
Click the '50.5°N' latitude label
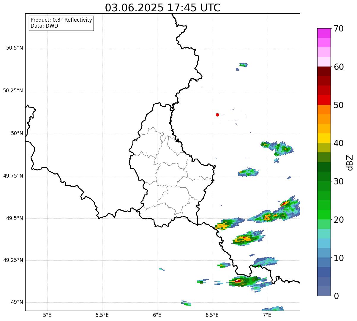[x=15, y=48]
